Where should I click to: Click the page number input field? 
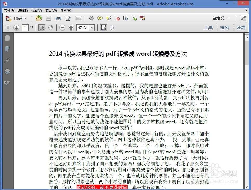pyautogui.click(x=25, y=28)
